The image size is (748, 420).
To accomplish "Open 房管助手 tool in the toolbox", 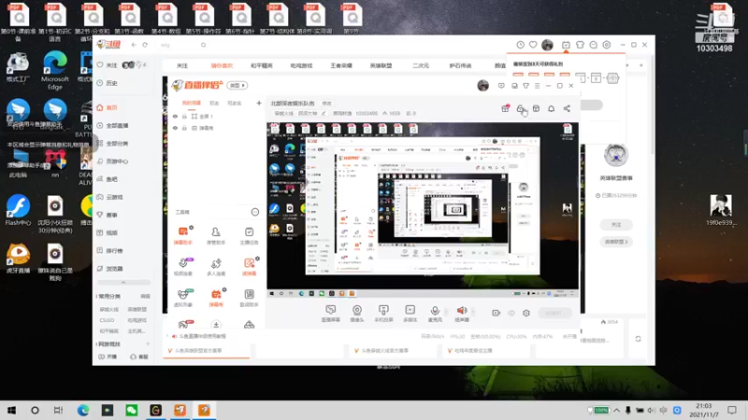I will [216, 235].
